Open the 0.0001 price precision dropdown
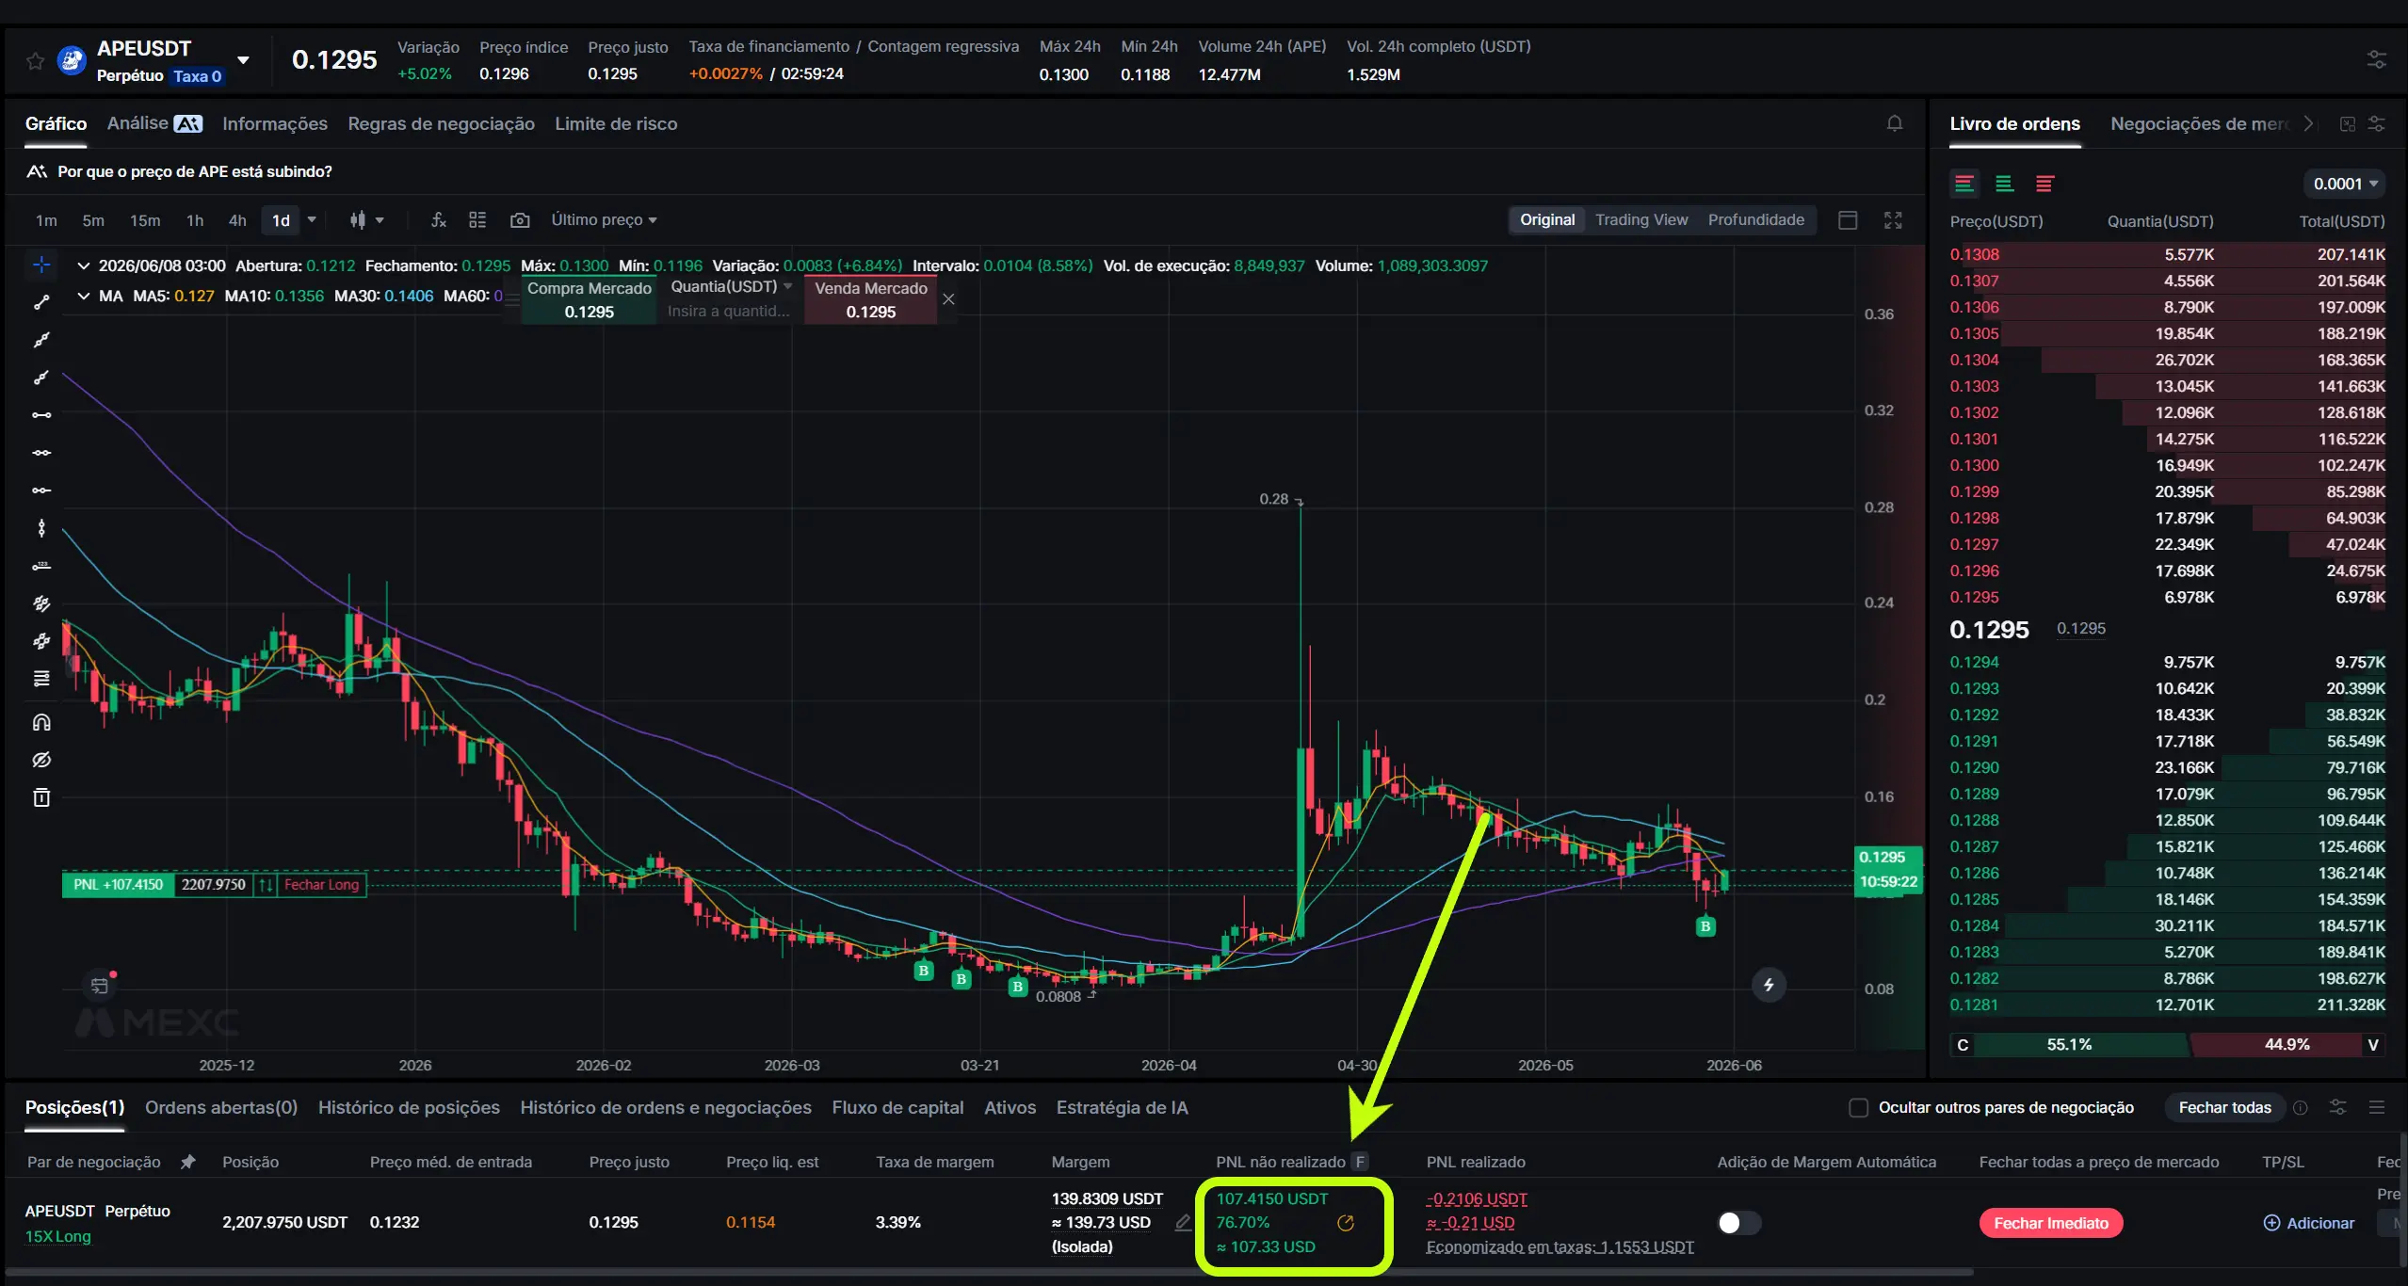The image size is (2408, 1286). pos(2345,184)
